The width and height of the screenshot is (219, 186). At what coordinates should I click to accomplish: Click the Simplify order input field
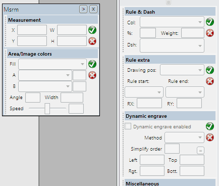[172, 149]
